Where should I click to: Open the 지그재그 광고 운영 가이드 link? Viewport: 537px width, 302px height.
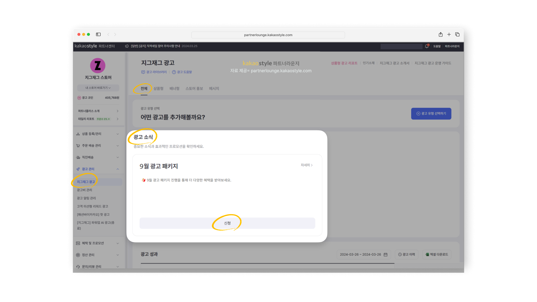(x=433, y=63)
